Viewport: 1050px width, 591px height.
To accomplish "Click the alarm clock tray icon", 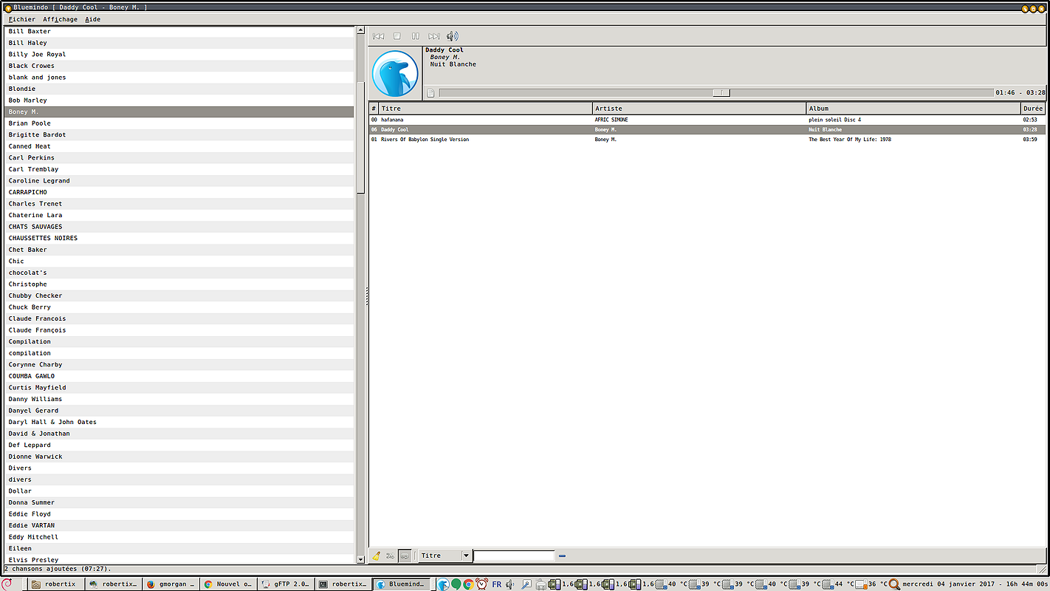I will tap(481, 584).
